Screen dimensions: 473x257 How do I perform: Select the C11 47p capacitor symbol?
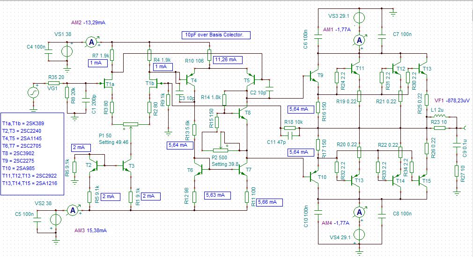[x=289, y=136]
